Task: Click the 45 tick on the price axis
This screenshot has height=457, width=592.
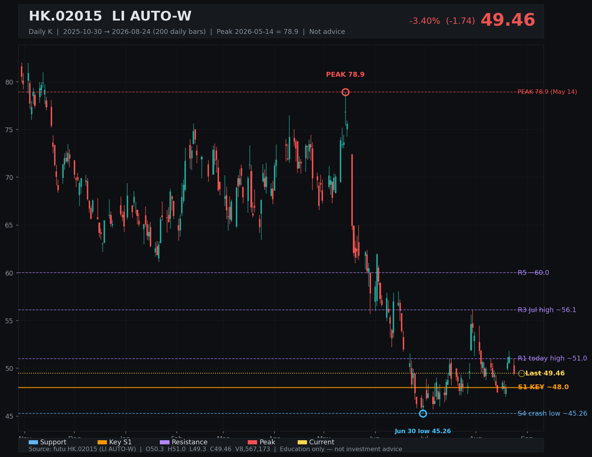Action: tap(9, 416)
